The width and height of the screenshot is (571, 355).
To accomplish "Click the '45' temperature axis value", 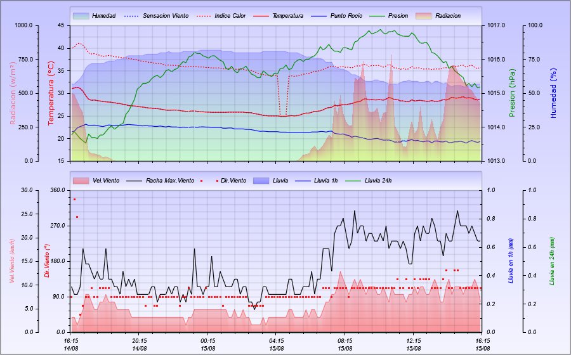I will 61,25.
